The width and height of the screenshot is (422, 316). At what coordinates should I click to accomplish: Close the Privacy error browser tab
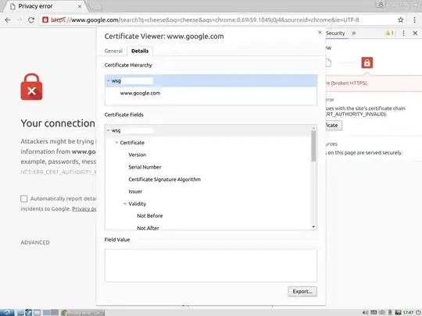click(x=80, y=6)
